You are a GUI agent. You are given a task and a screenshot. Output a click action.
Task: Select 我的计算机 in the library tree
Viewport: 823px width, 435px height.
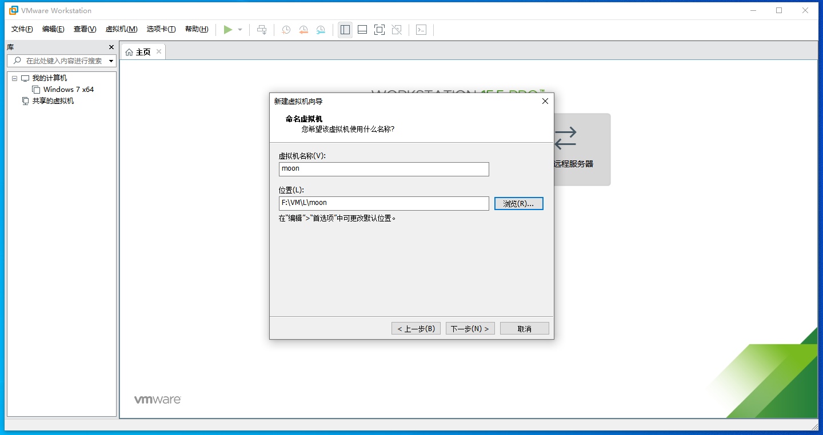(x=50, y=78)
